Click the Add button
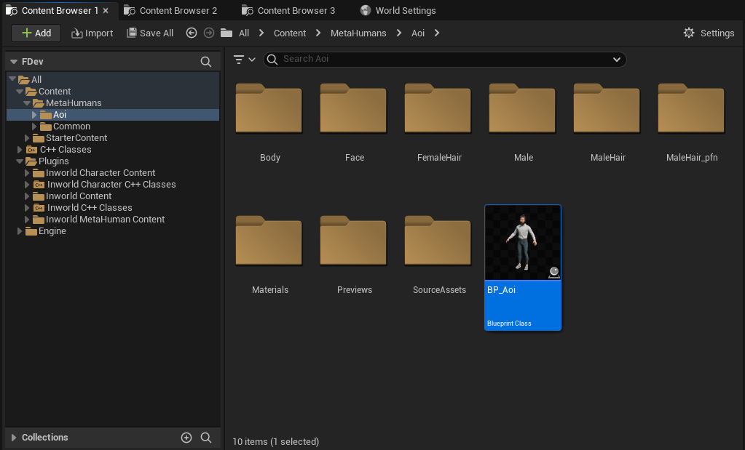Viewport: 745px width, 450px height. [x=36, y=33]
